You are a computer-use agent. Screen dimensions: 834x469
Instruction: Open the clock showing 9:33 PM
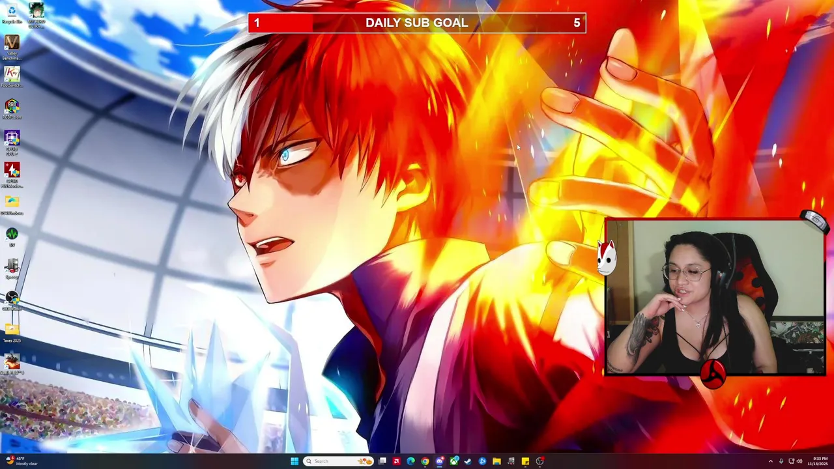click(819, 461)
